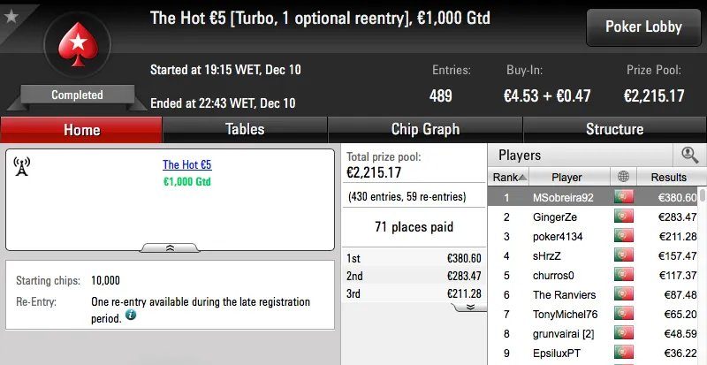Select the Player column header
This screenshot has width=707, height=365.
566,177
